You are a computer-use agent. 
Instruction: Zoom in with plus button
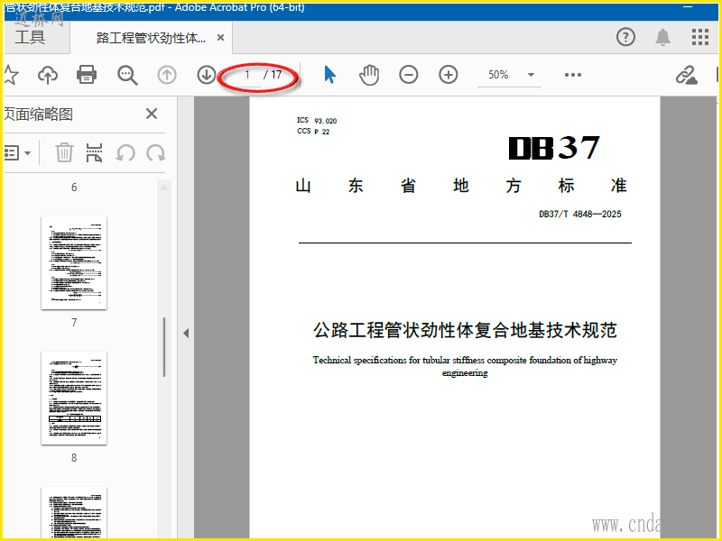coord(448,75)
